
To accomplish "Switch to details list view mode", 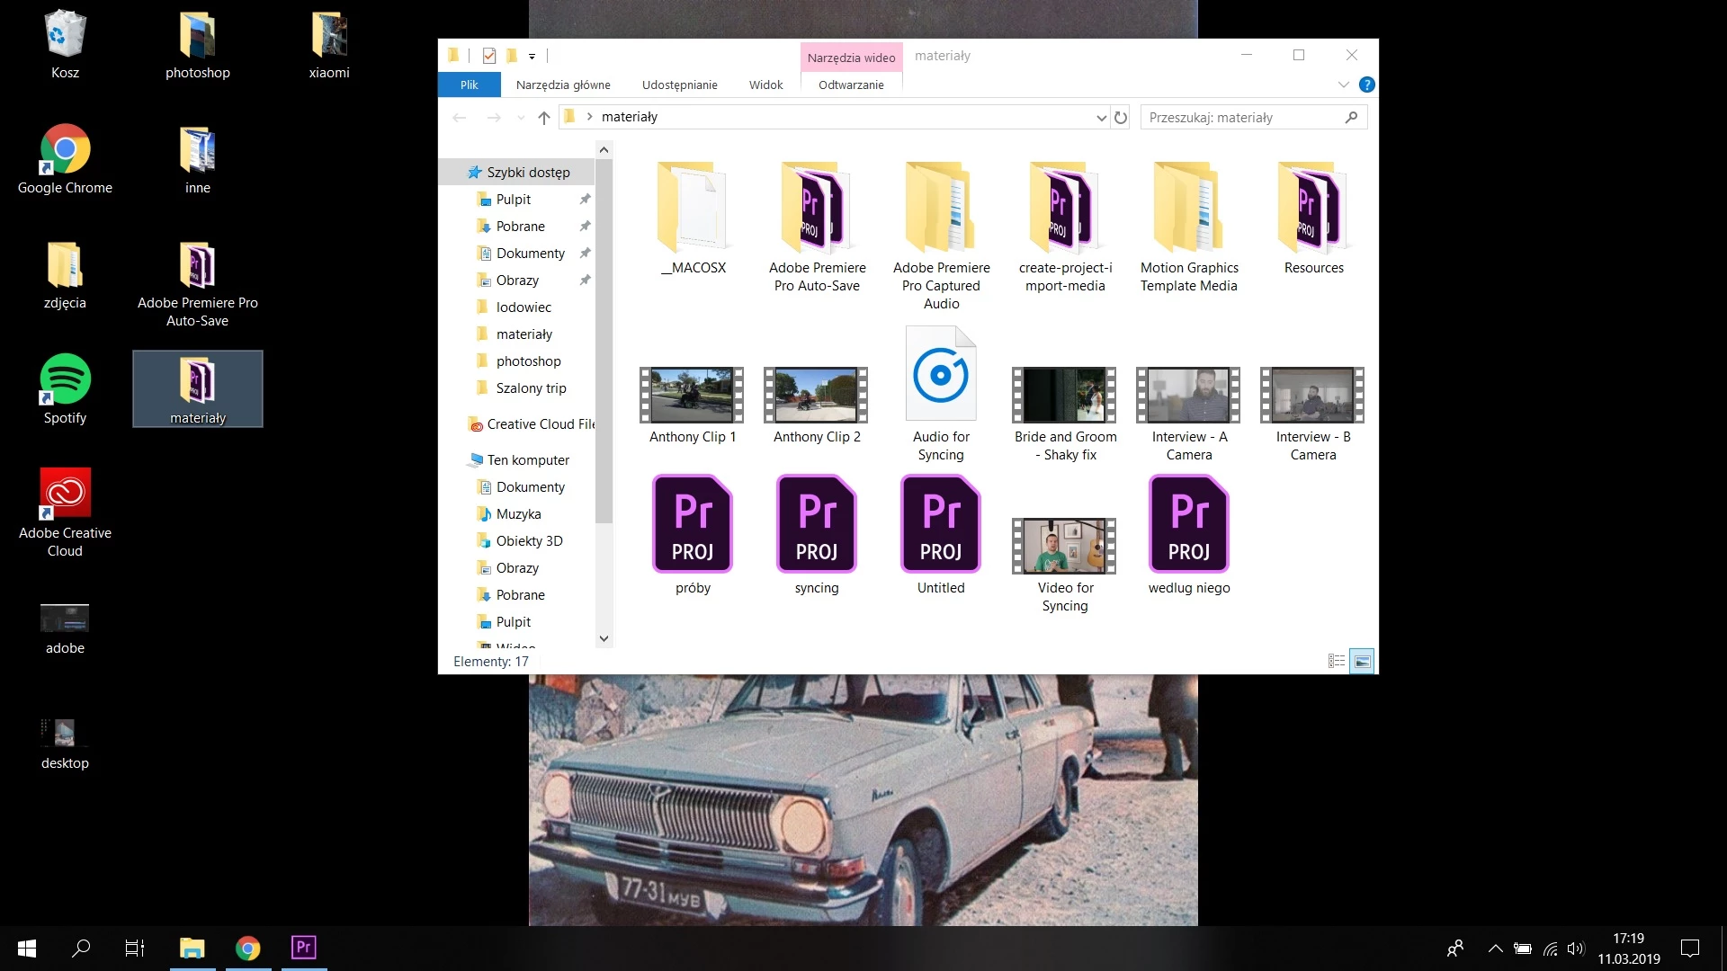I will pos(1337,662).
